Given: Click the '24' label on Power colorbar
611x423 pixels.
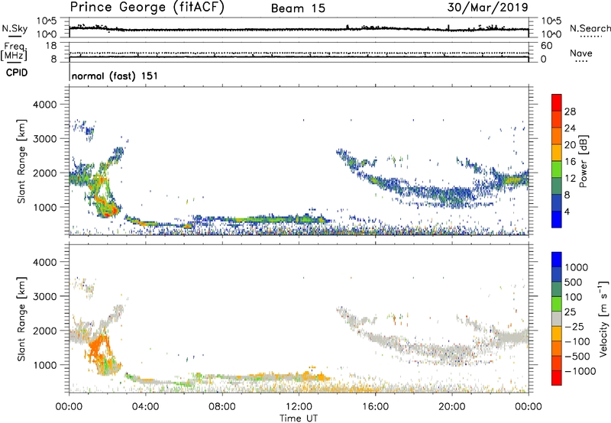Looking at the screenshot, I should pyautogui.click(x=570, y=128).
